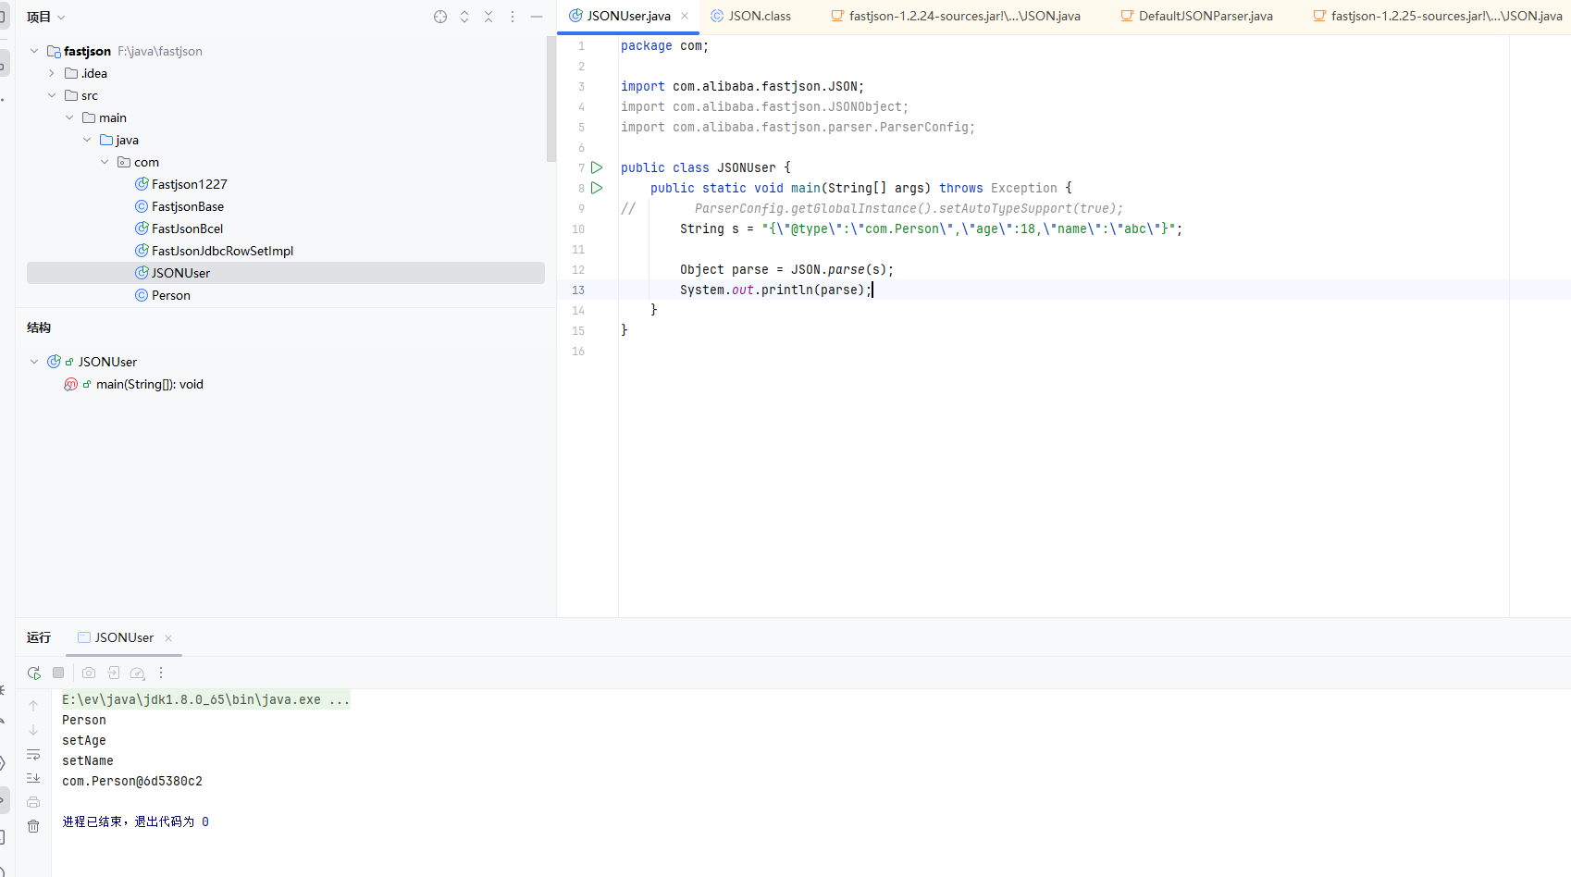Switch to the DefaultJSONParser.java tab
Screen dimensions: 1571x877
(x=1197, y=16)
